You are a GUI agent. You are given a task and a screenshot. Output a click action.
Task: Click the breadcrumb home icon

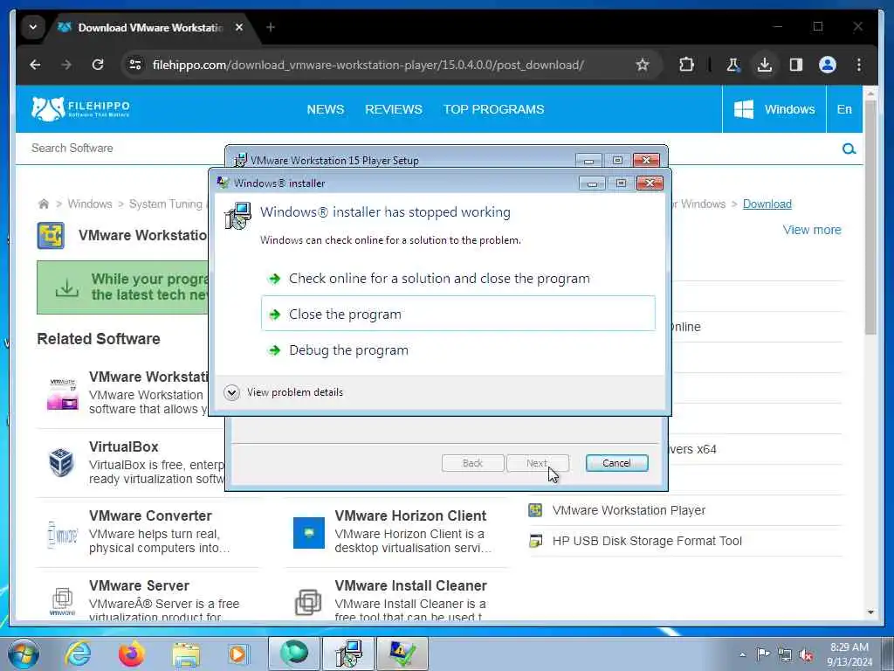pyautogui.click(x=44, y=204)
